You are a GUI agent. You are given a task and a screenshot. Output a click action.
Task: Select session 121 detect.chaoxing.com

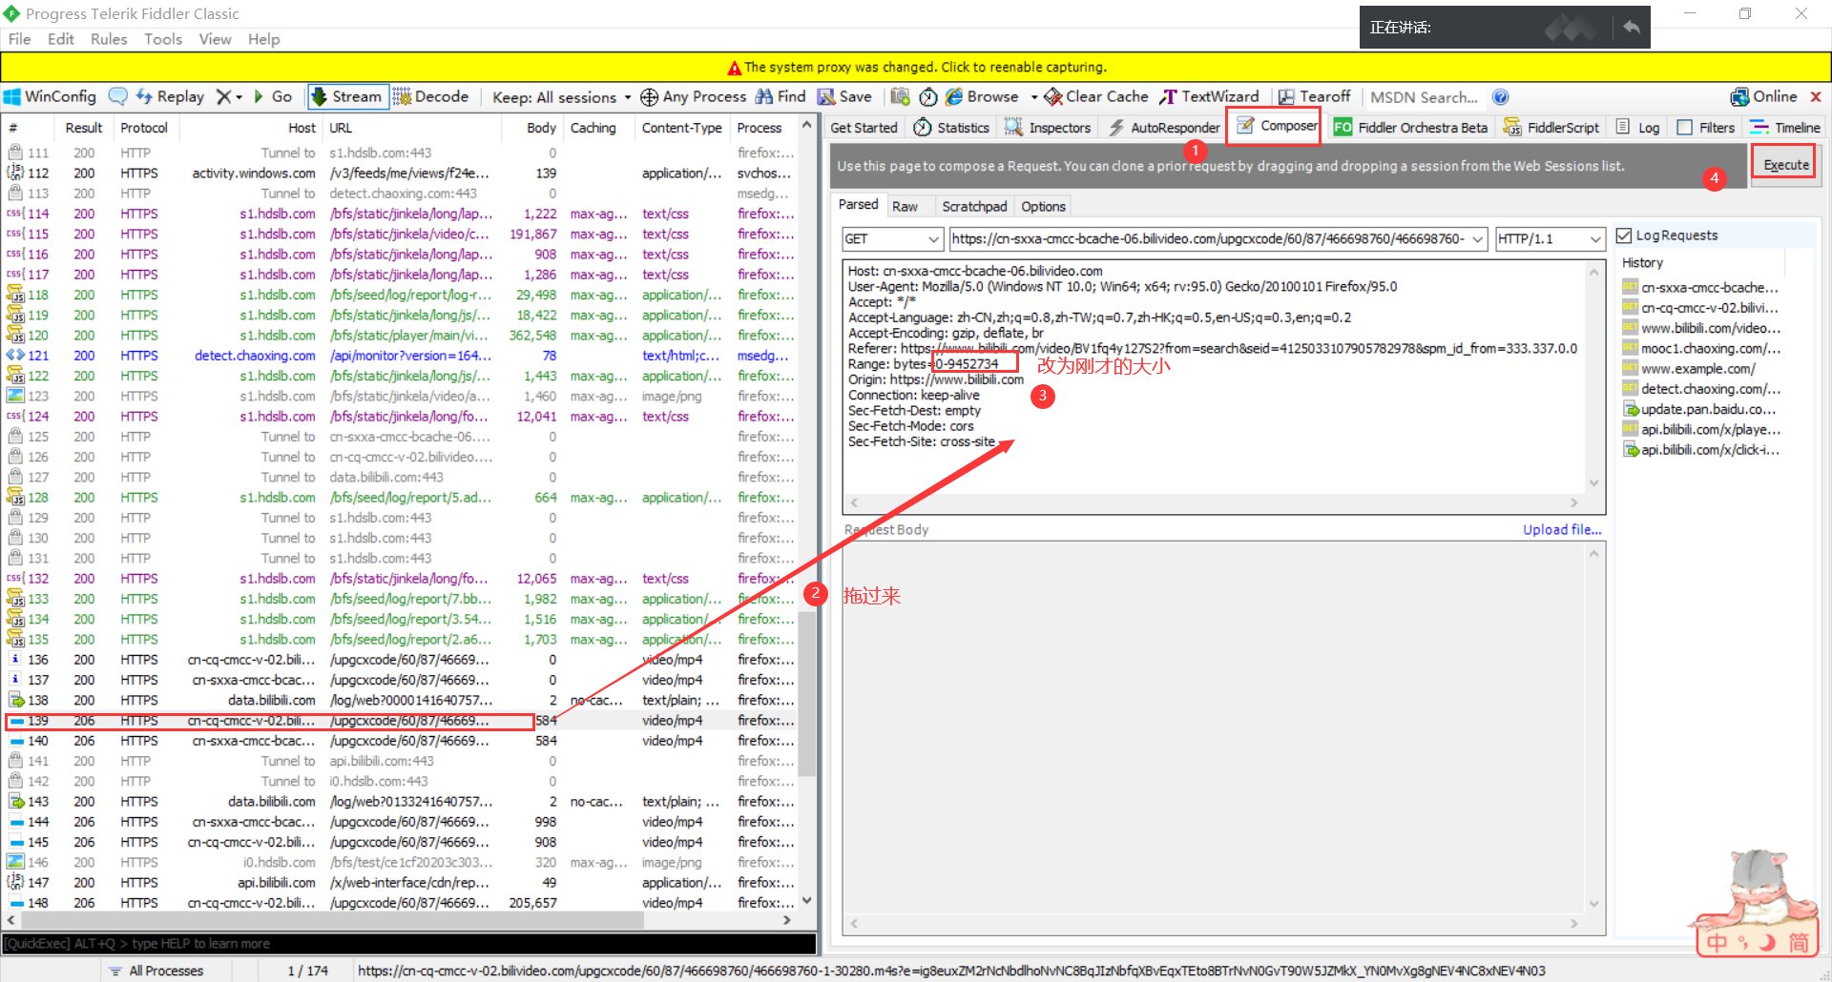tap(399, 356)
